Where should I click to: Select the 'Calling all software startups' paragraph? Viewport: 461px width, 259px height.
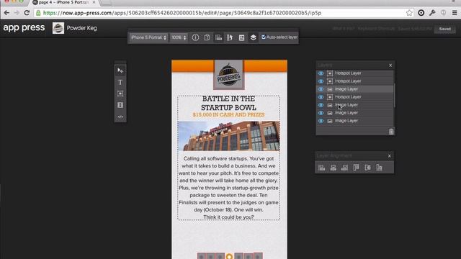tap(229, 188)
